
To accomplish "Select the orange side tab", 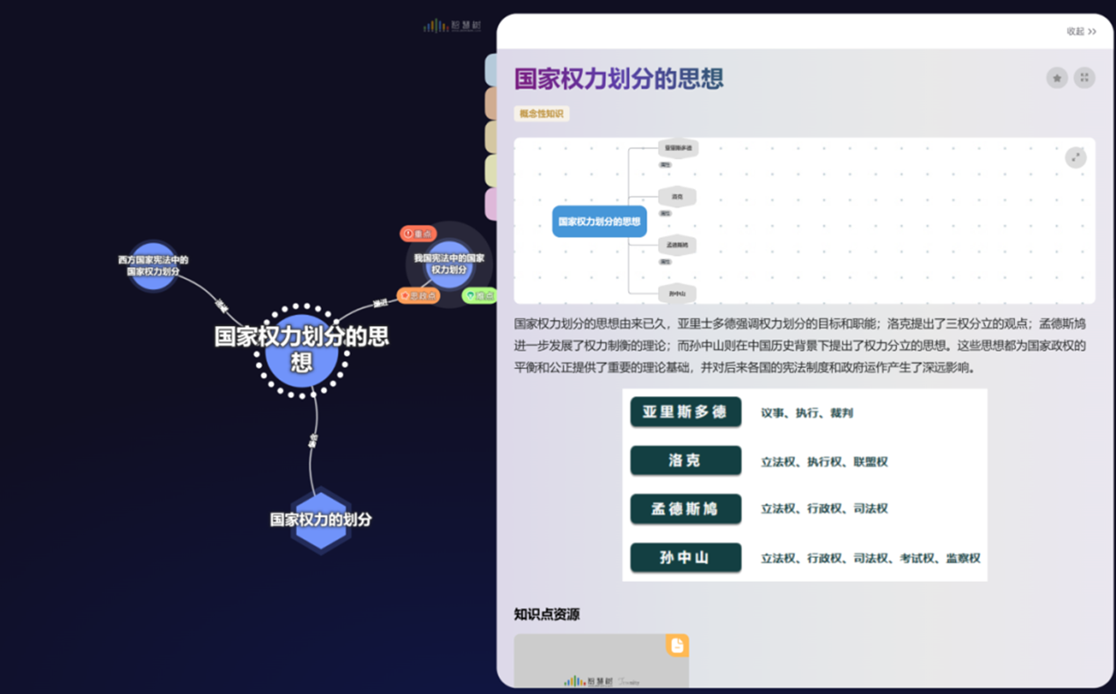I will pos(491,104).
